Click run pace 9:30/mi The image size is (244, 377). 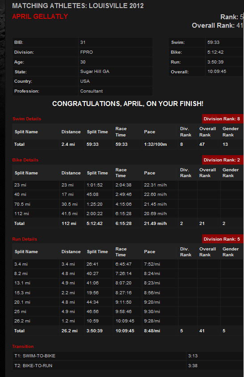coord(152,311)
